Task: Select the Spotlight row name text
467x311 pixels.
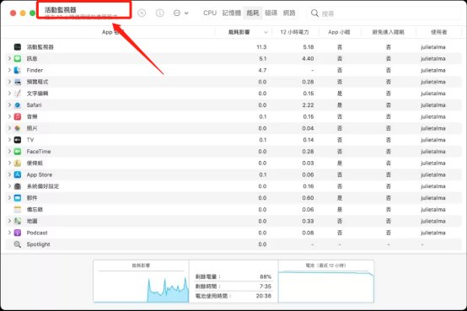Action: tap(39, 244)
